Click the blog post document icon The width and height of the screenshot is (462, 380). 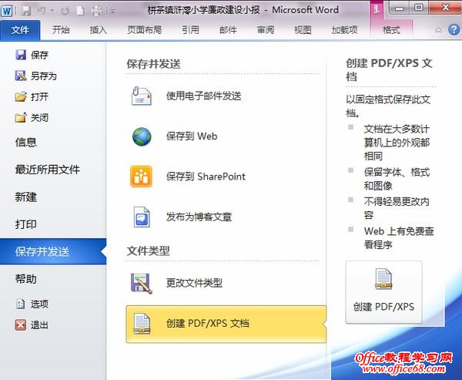(x=142, y=217)
